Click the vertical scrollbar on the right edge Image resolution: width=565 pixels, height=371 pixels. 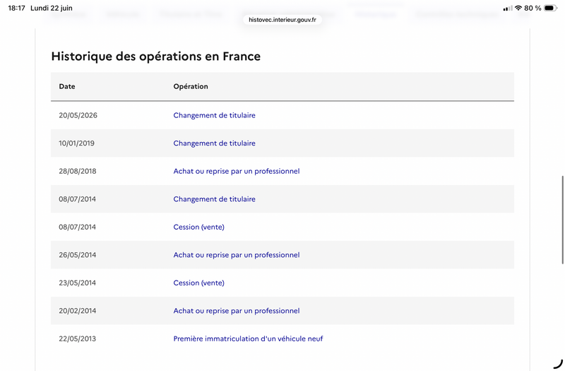click(x=563, y=220)
